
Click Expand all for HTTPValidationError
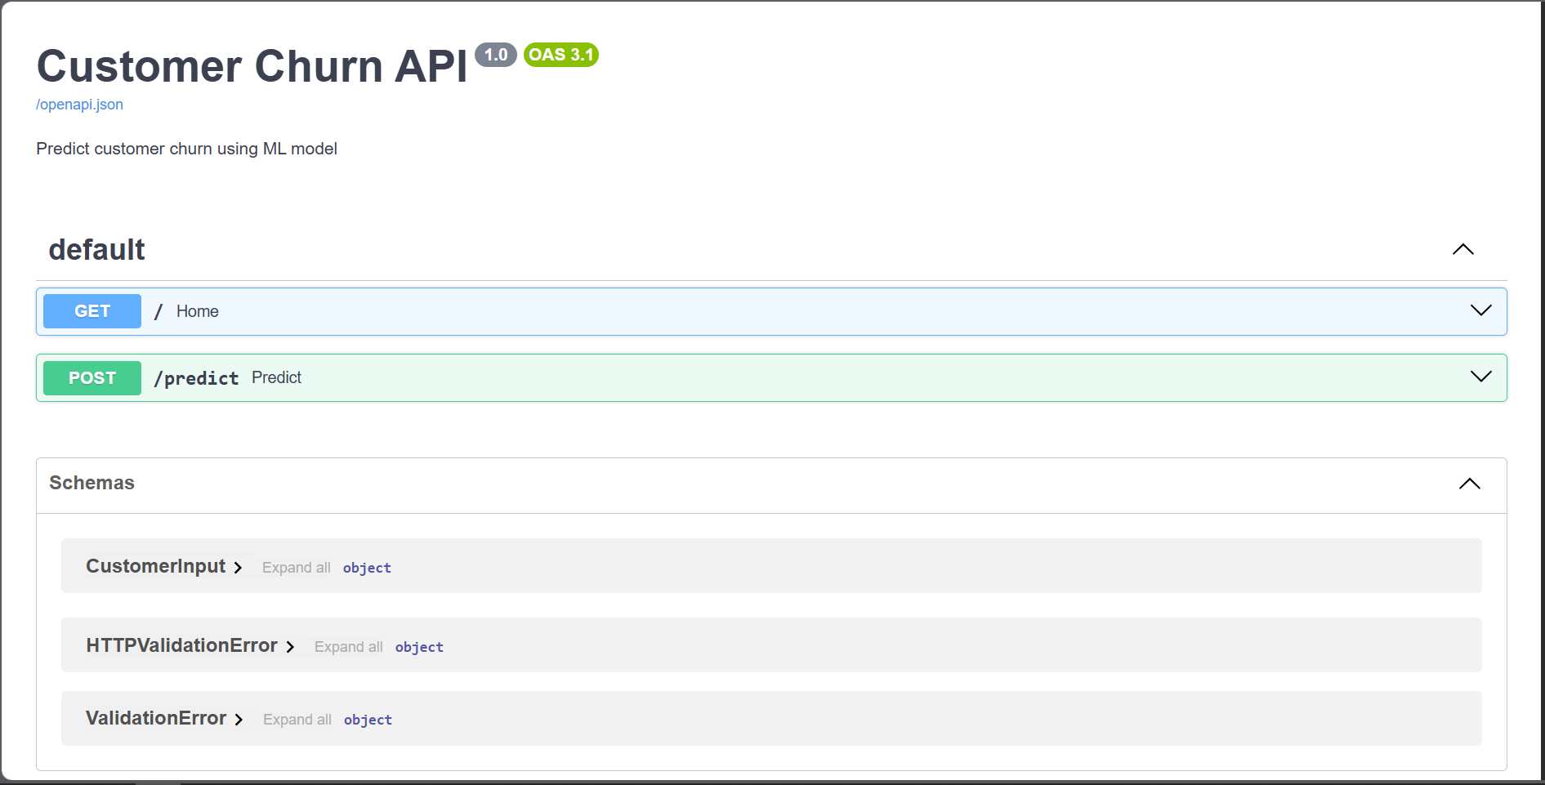348,647
